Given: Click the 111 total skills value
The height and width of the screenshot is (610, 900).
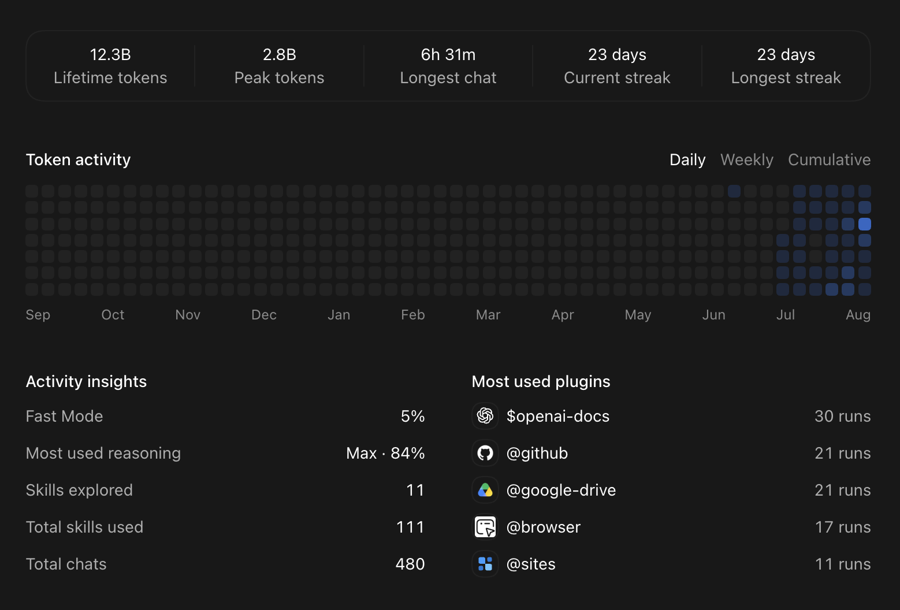Looking at the screenshot, I should click(411, 527).
